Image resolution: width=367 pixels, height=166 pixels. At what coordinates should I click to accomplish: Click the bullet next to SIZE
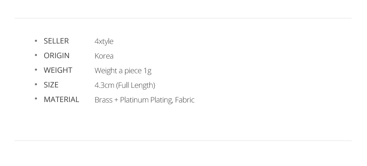click(x=36, y=84)
